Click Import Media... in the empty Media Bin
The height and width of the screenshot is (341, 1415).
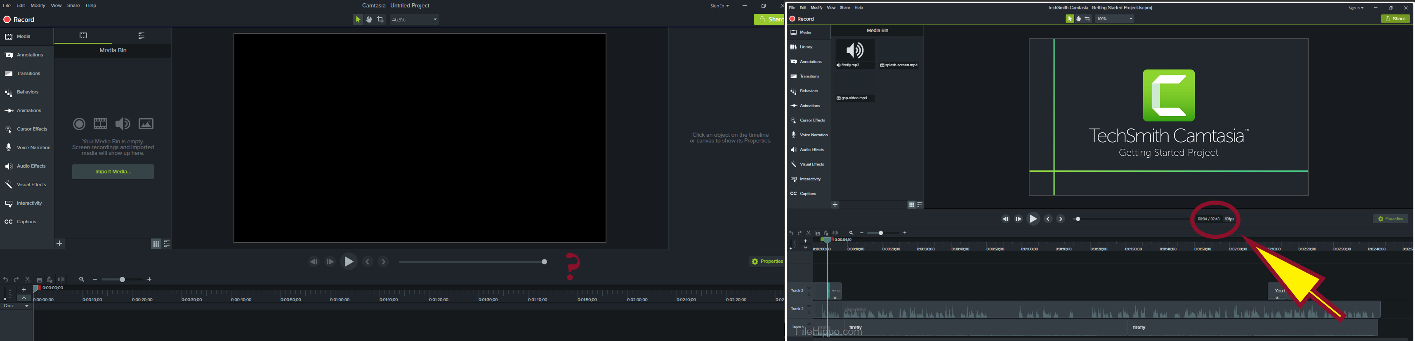click(x=113, y=172)
